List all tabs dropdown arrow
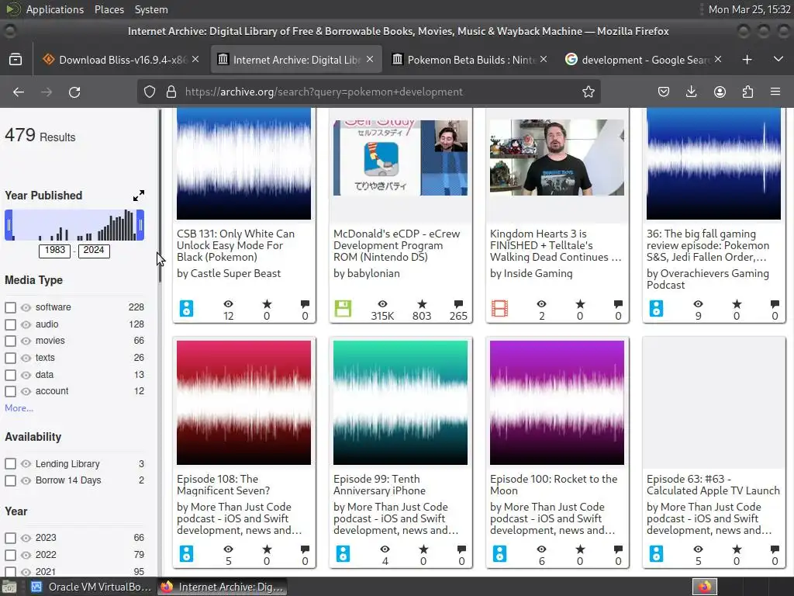The width and height of the screenshot is (794, 596). [x=778, y=59]
